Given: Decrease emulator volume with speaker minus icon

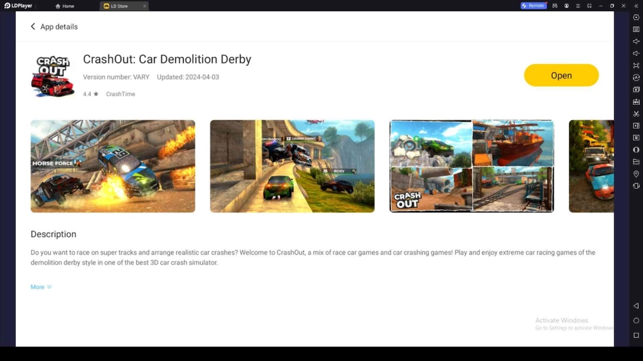Looking at the screenshot, I should [x=636, y=53].
